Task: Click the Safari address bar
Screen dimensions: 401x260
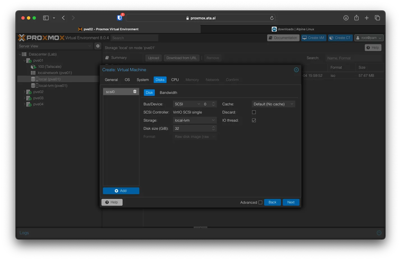Action: click(x=200, y=18)
